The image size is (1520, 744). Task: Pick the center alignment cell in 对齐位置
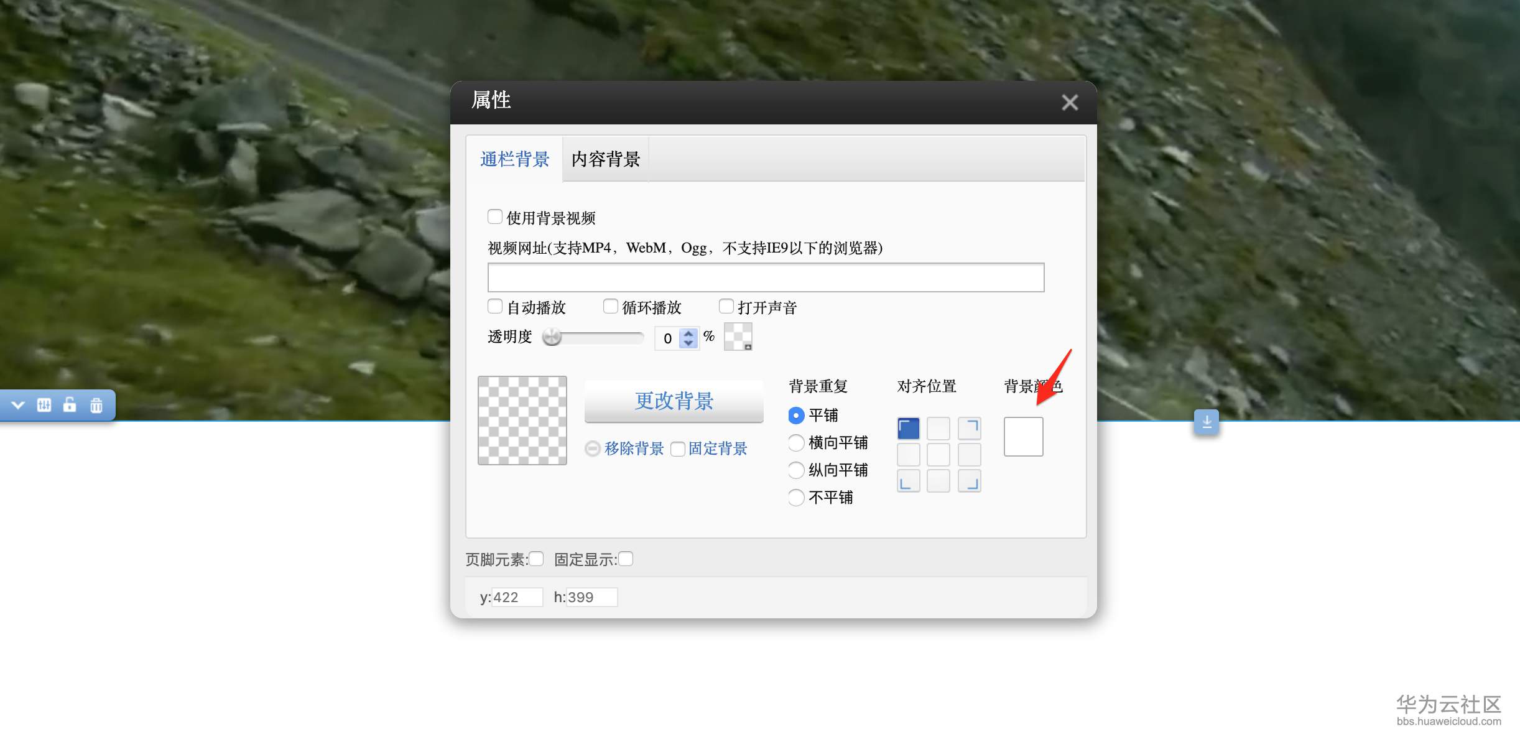coord(938,454)
